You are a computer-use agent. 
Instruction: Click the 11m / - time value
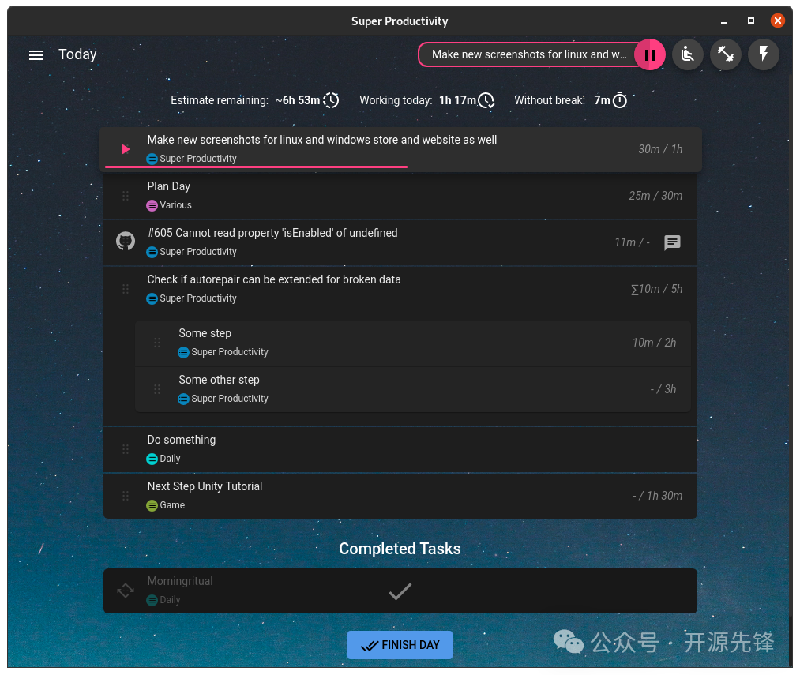point(632,242)
